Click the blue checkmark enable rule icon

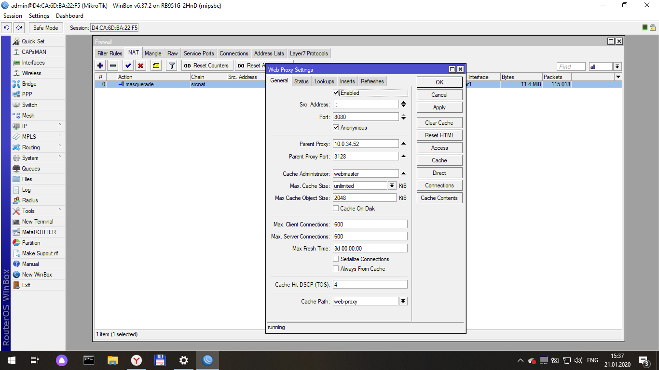pyautogui.click(x=128, y=66)
